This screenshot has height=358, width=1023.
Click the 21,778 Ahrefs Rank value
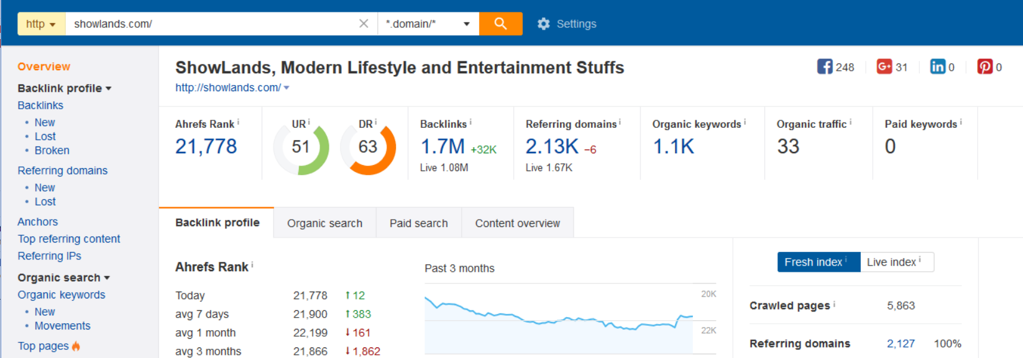[206, 146]
